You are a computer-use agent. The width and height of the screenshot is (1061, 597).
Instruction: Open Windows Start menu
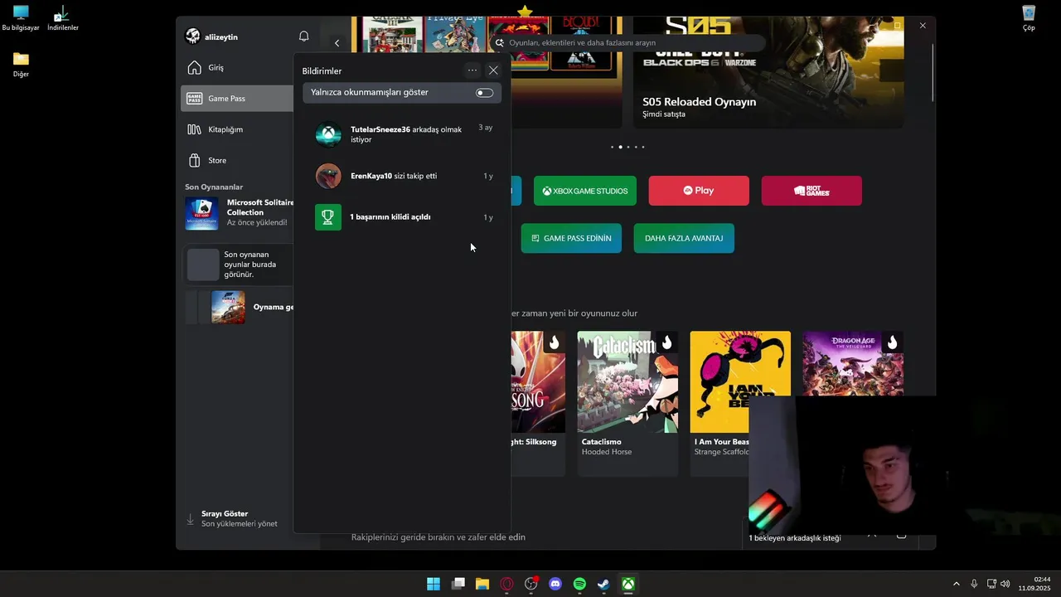pyautogui.click(x=434, y=584)
